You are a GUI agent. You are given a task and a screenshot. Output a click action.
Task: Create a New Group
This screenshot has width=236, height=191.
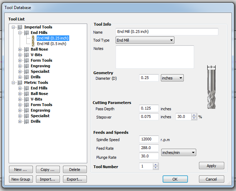pyautogui.click(x=21, y=179)
